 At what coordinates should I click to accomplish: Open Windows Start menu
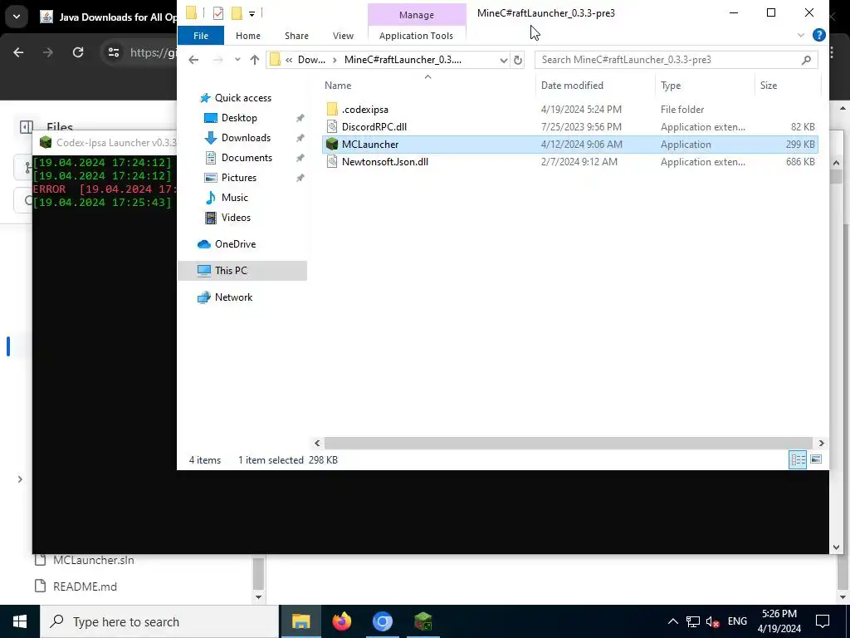point(20,621)
